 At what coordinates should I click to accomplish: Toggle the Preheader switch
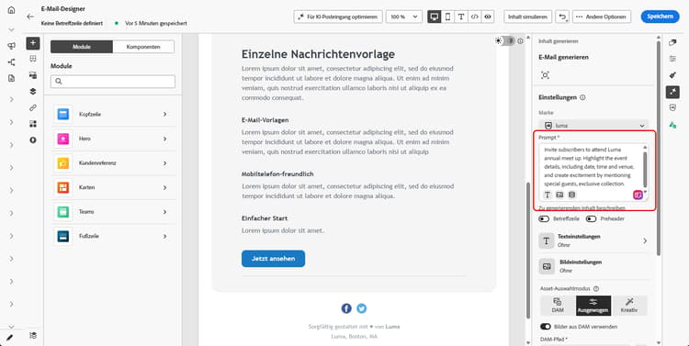[591, 218]
